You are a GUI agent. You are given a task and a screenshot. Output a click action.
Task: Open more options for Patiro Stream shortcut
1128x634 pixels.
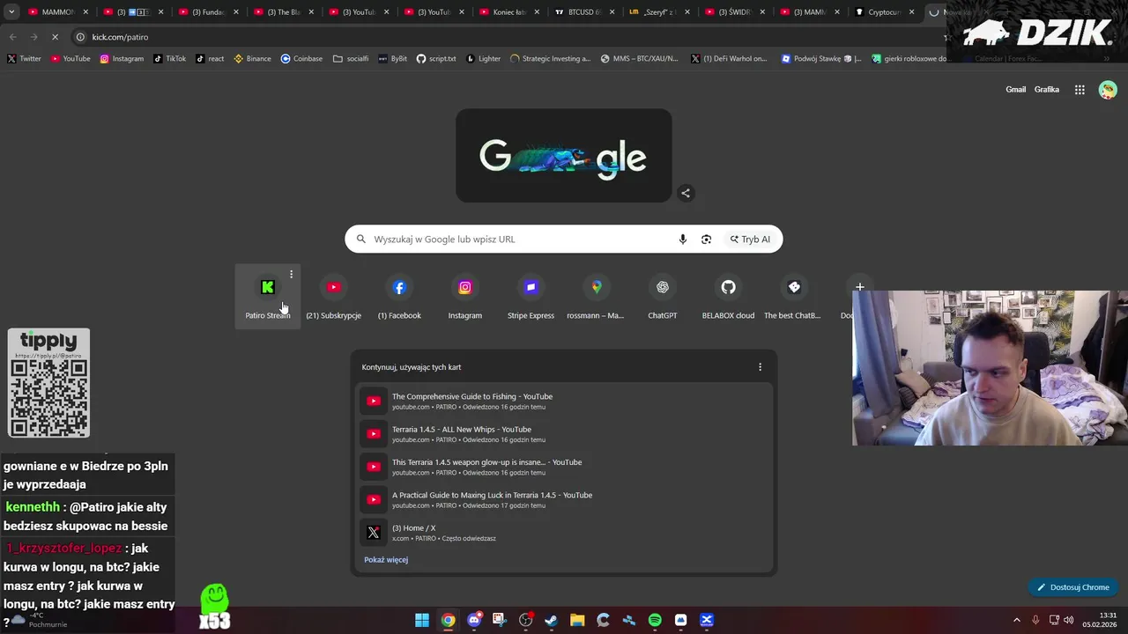[291, 275]
